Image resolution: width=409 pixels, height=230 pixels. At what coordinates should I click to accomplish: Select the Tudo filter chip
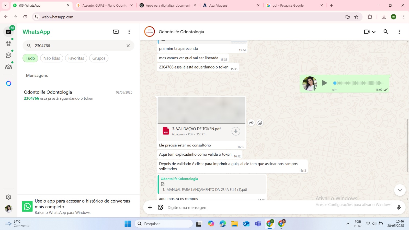pyautogui.click(x=30, y=58)
